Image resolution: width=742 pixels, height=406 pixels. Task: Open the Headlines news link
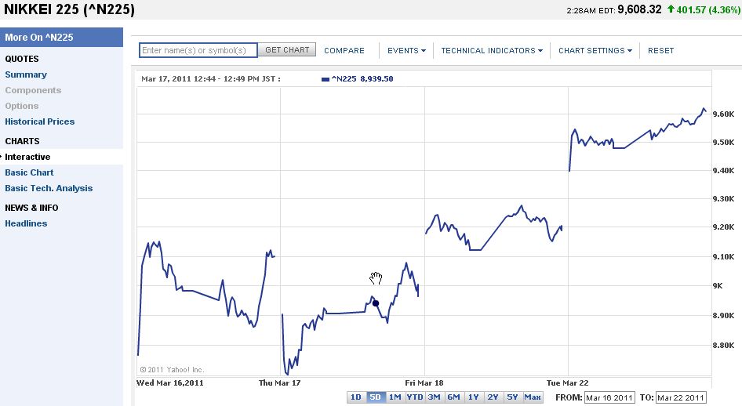(x=26, y=223)
